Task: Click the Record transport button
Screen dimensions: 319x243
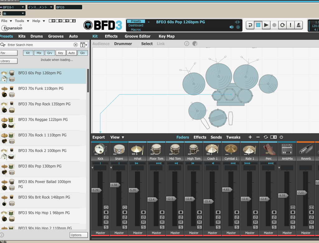Action: (274, 25)
